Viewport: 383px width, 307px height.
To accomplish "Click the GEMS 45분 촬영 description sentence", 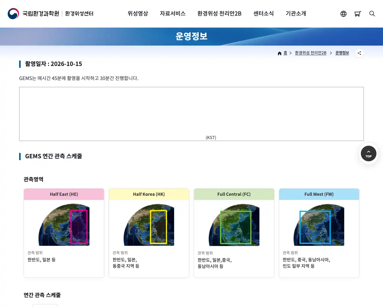I will coord(79,78).
